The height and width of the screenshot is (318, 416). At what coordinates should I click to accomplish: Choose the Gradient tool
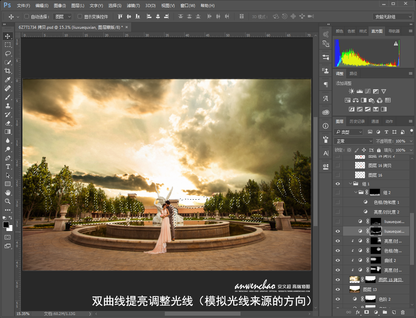click(x=8, y=132)
